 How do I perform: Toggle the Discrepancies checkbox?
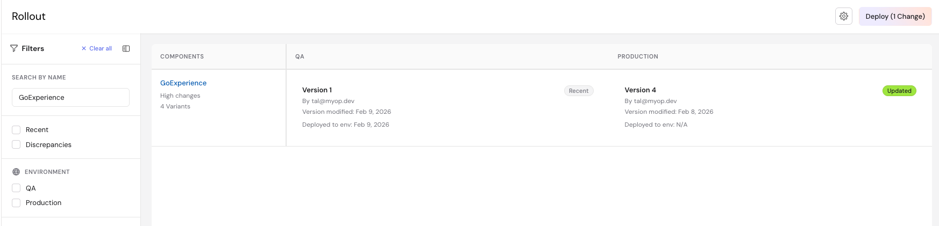point(16,145)
